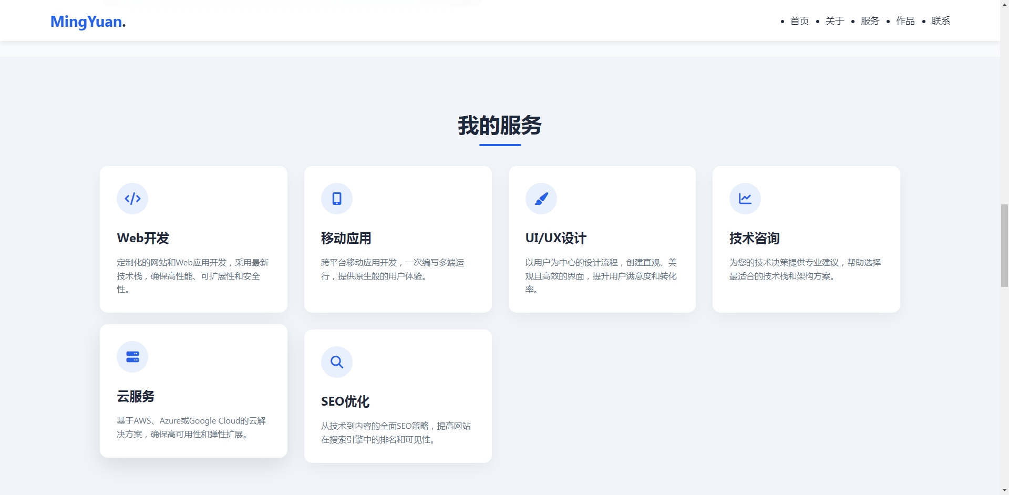
Task: Click the mobile phone icon in 移动应用 card
Action: [337, 199]
